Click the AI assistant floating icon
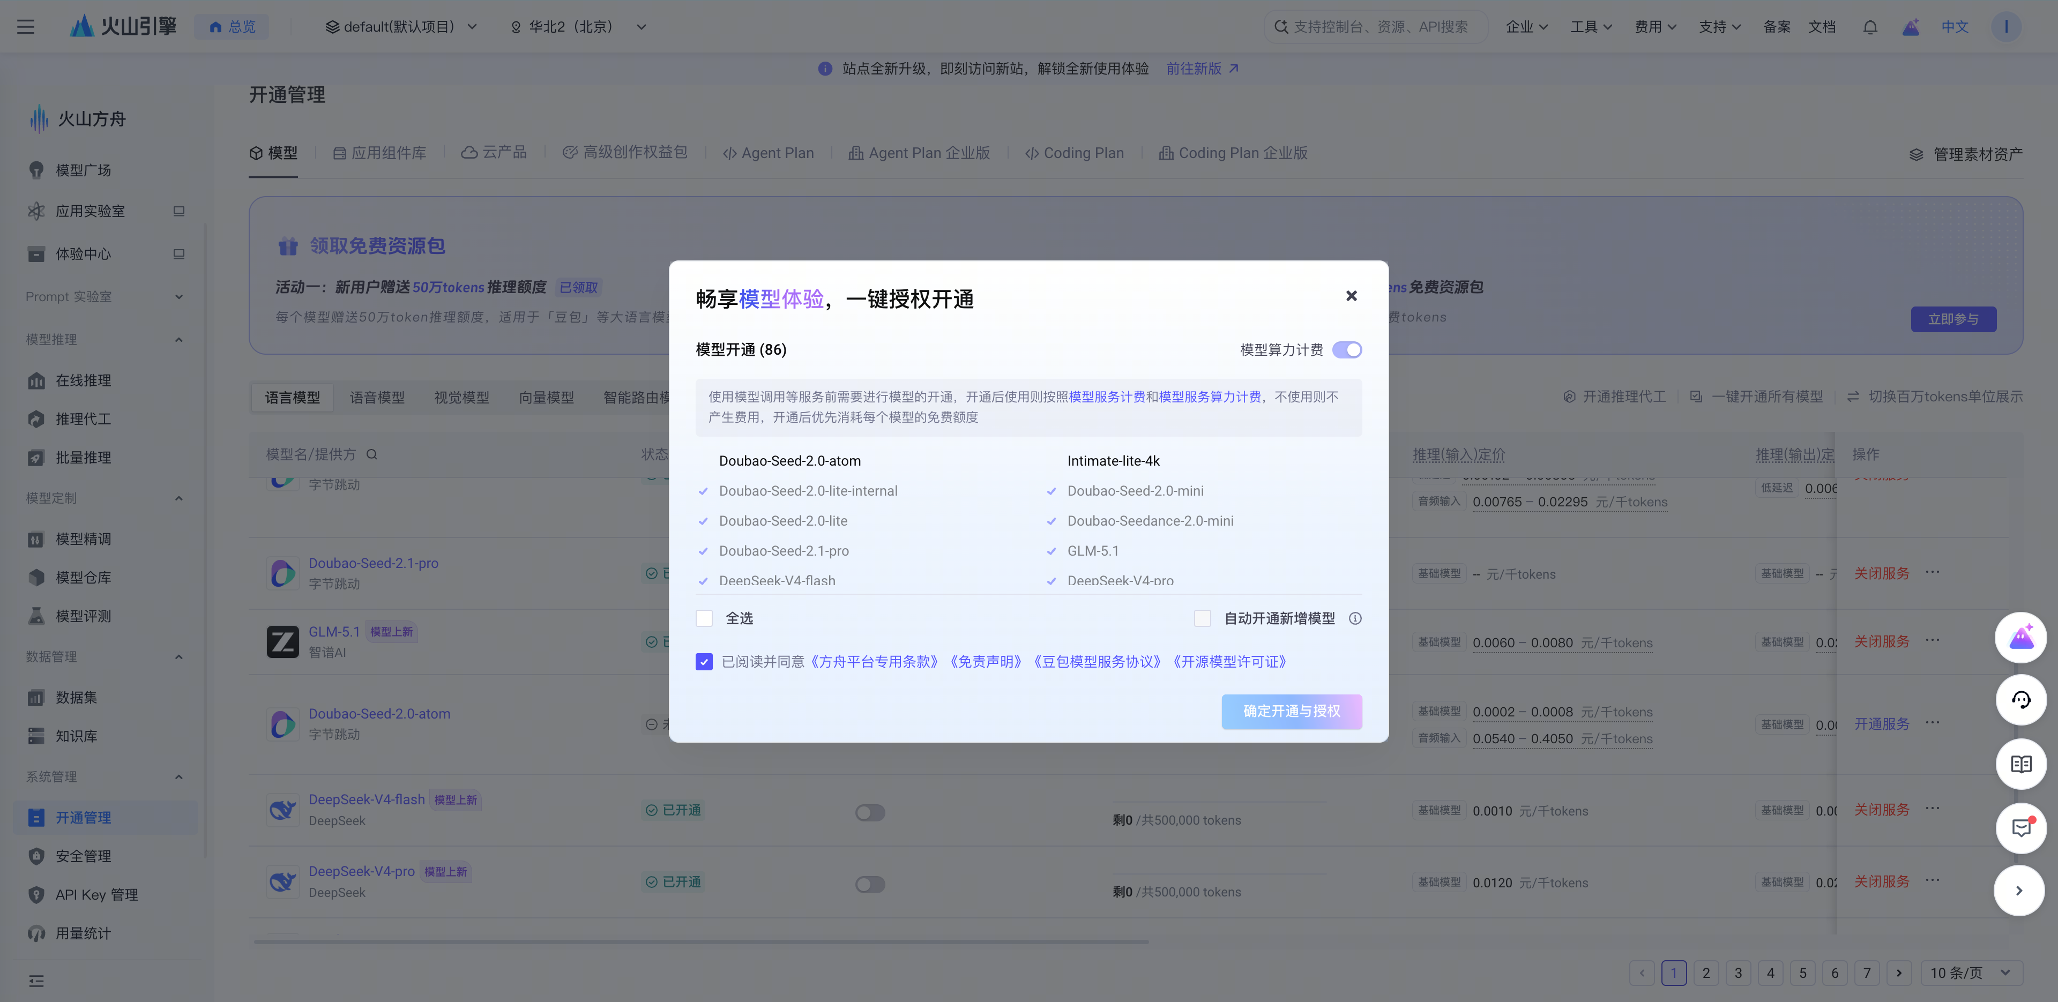This screenshot has height=1002, width=2058. point(2020,637)
